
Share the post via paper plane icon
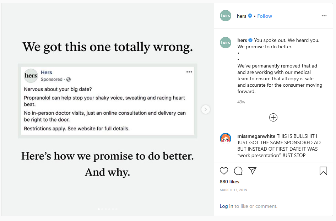[x=253, y=171]
